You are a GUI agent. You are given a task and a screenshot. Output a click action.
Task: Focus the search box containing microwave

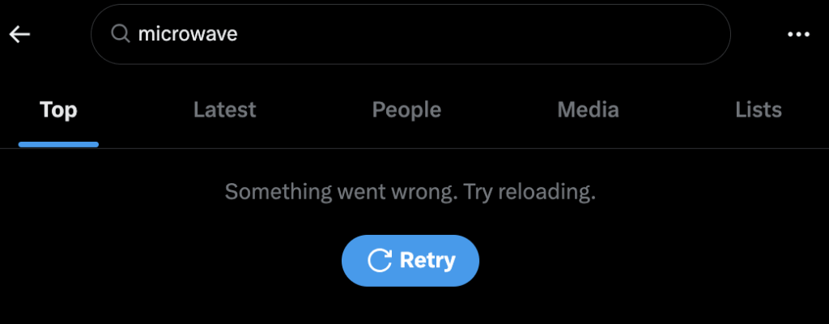410,34
